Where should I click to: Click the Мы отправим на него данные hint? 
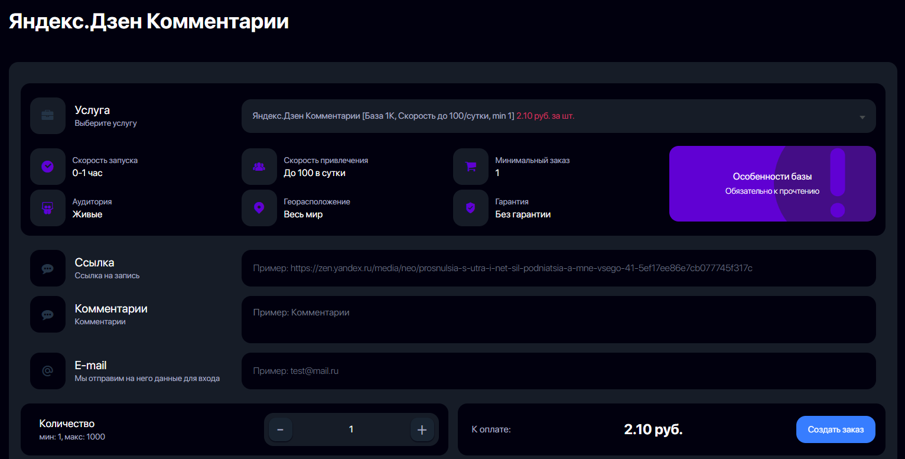(x=148, y=378)
